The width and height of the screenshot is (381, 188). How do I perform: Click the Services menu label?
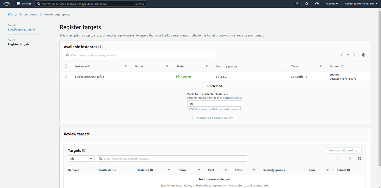(x=26, y=4)
